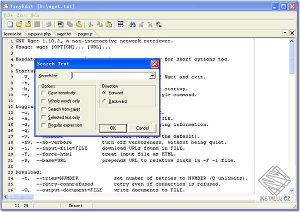Click the grayed printer toolbar icon
This screenshot has height=212, width=300.
click(x=49, y=24)
